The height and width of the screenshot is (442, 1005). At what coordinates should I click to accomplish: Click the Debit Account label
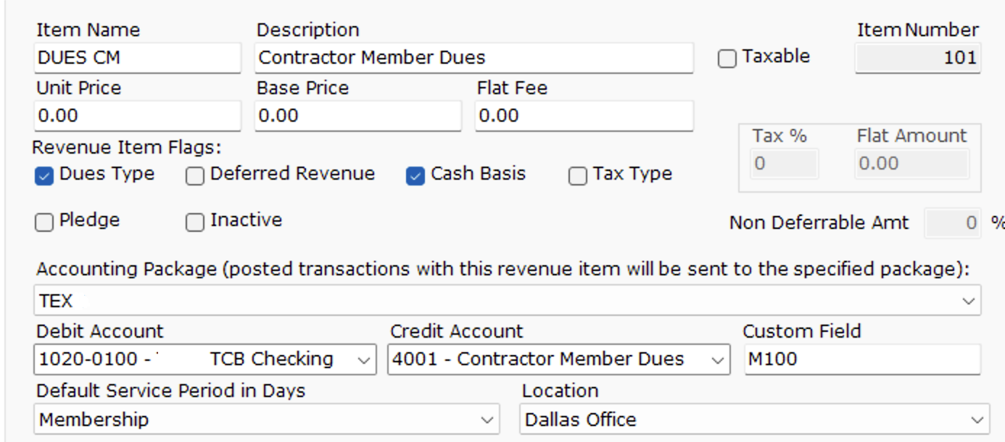pyautogui.click(x=100, y=331)
